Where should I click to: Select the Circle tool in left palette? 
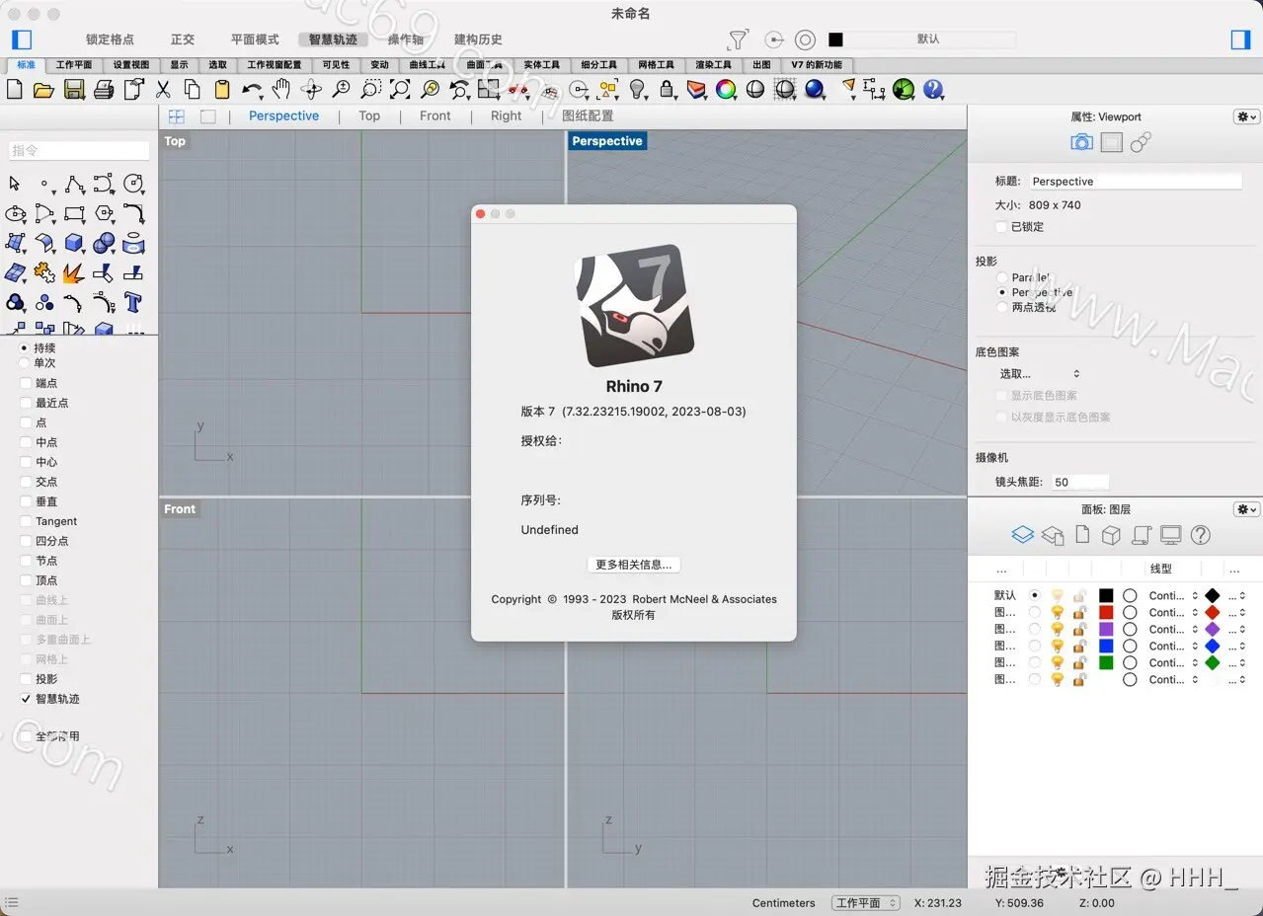coord(133,184)
